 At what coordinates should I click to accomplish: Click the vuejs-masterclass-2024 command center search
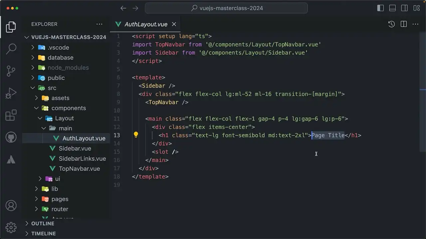(x=226, y=8)
